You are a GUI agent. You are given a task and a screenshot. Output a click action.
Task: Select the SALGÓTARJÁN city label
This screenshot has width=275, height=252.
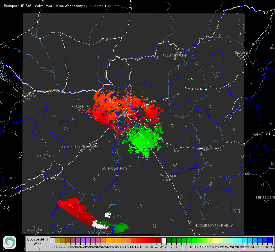pyautogui.click(x=175, y=56)
